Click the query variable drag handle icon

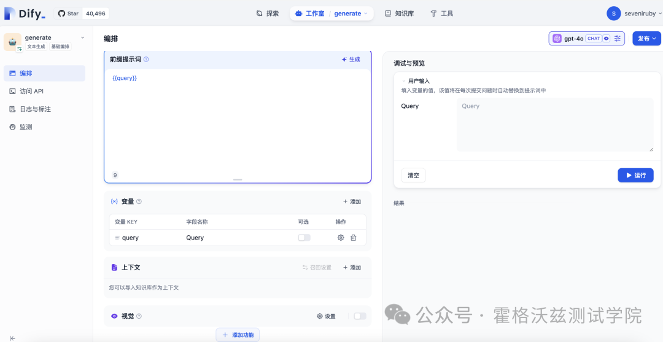pyautogui.click(x=117, y=238)
